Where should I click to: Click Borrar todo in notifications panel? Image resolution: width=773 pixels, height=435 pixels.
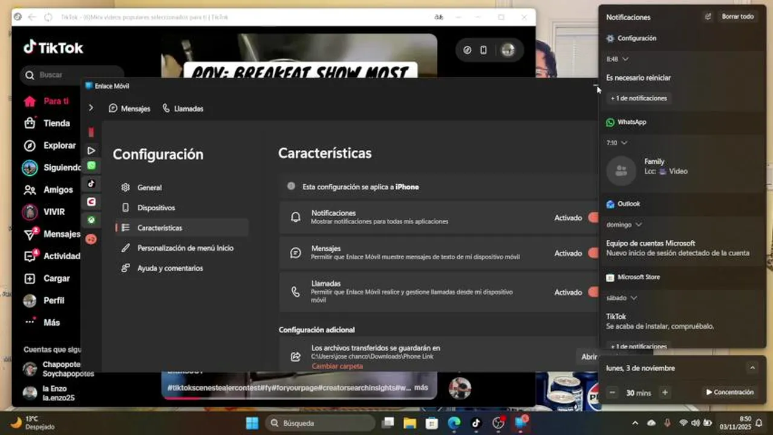(738, 17)
